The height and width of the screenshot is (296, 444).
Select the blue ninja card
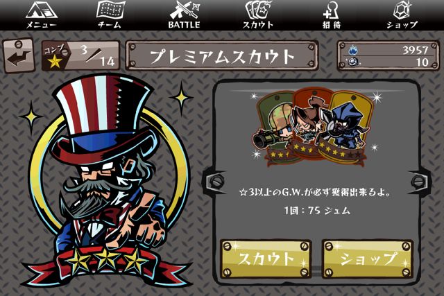coord(350,128)
